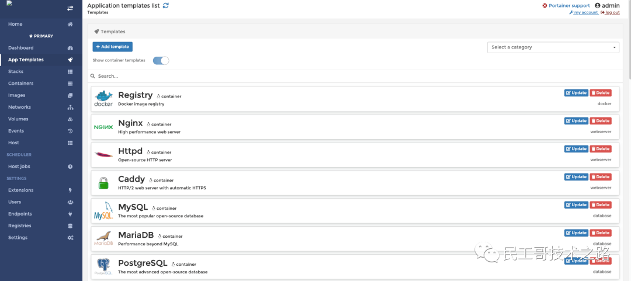Go to Stacks in the sidebar
The image size is (631, 281).
pyautogui.click(x=16, y=71)
